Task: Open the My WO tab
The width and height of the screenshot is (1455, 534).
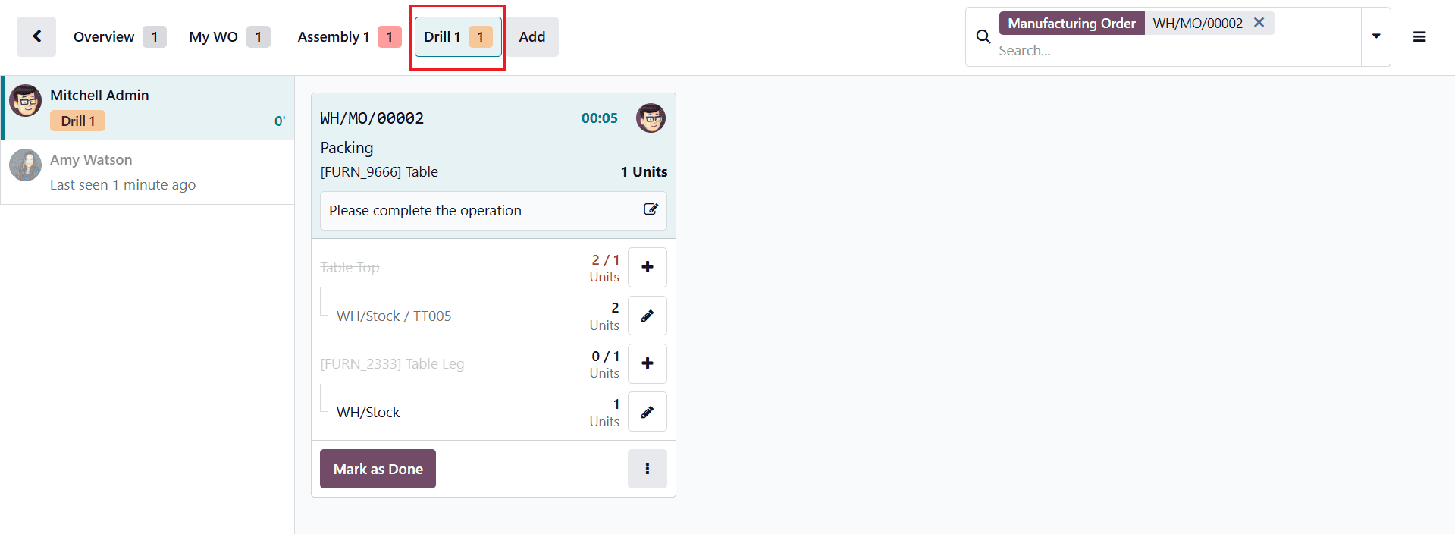Action: (213, 36)
